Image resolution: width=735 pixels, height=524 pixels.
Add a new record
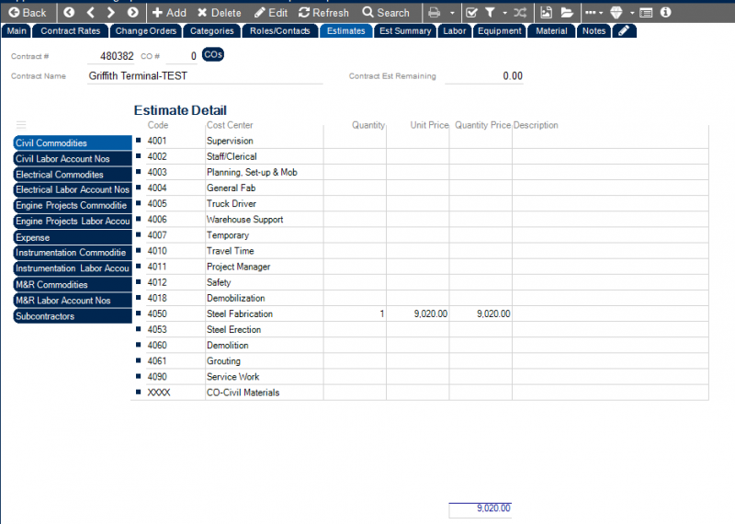click(x=169, y=13)
